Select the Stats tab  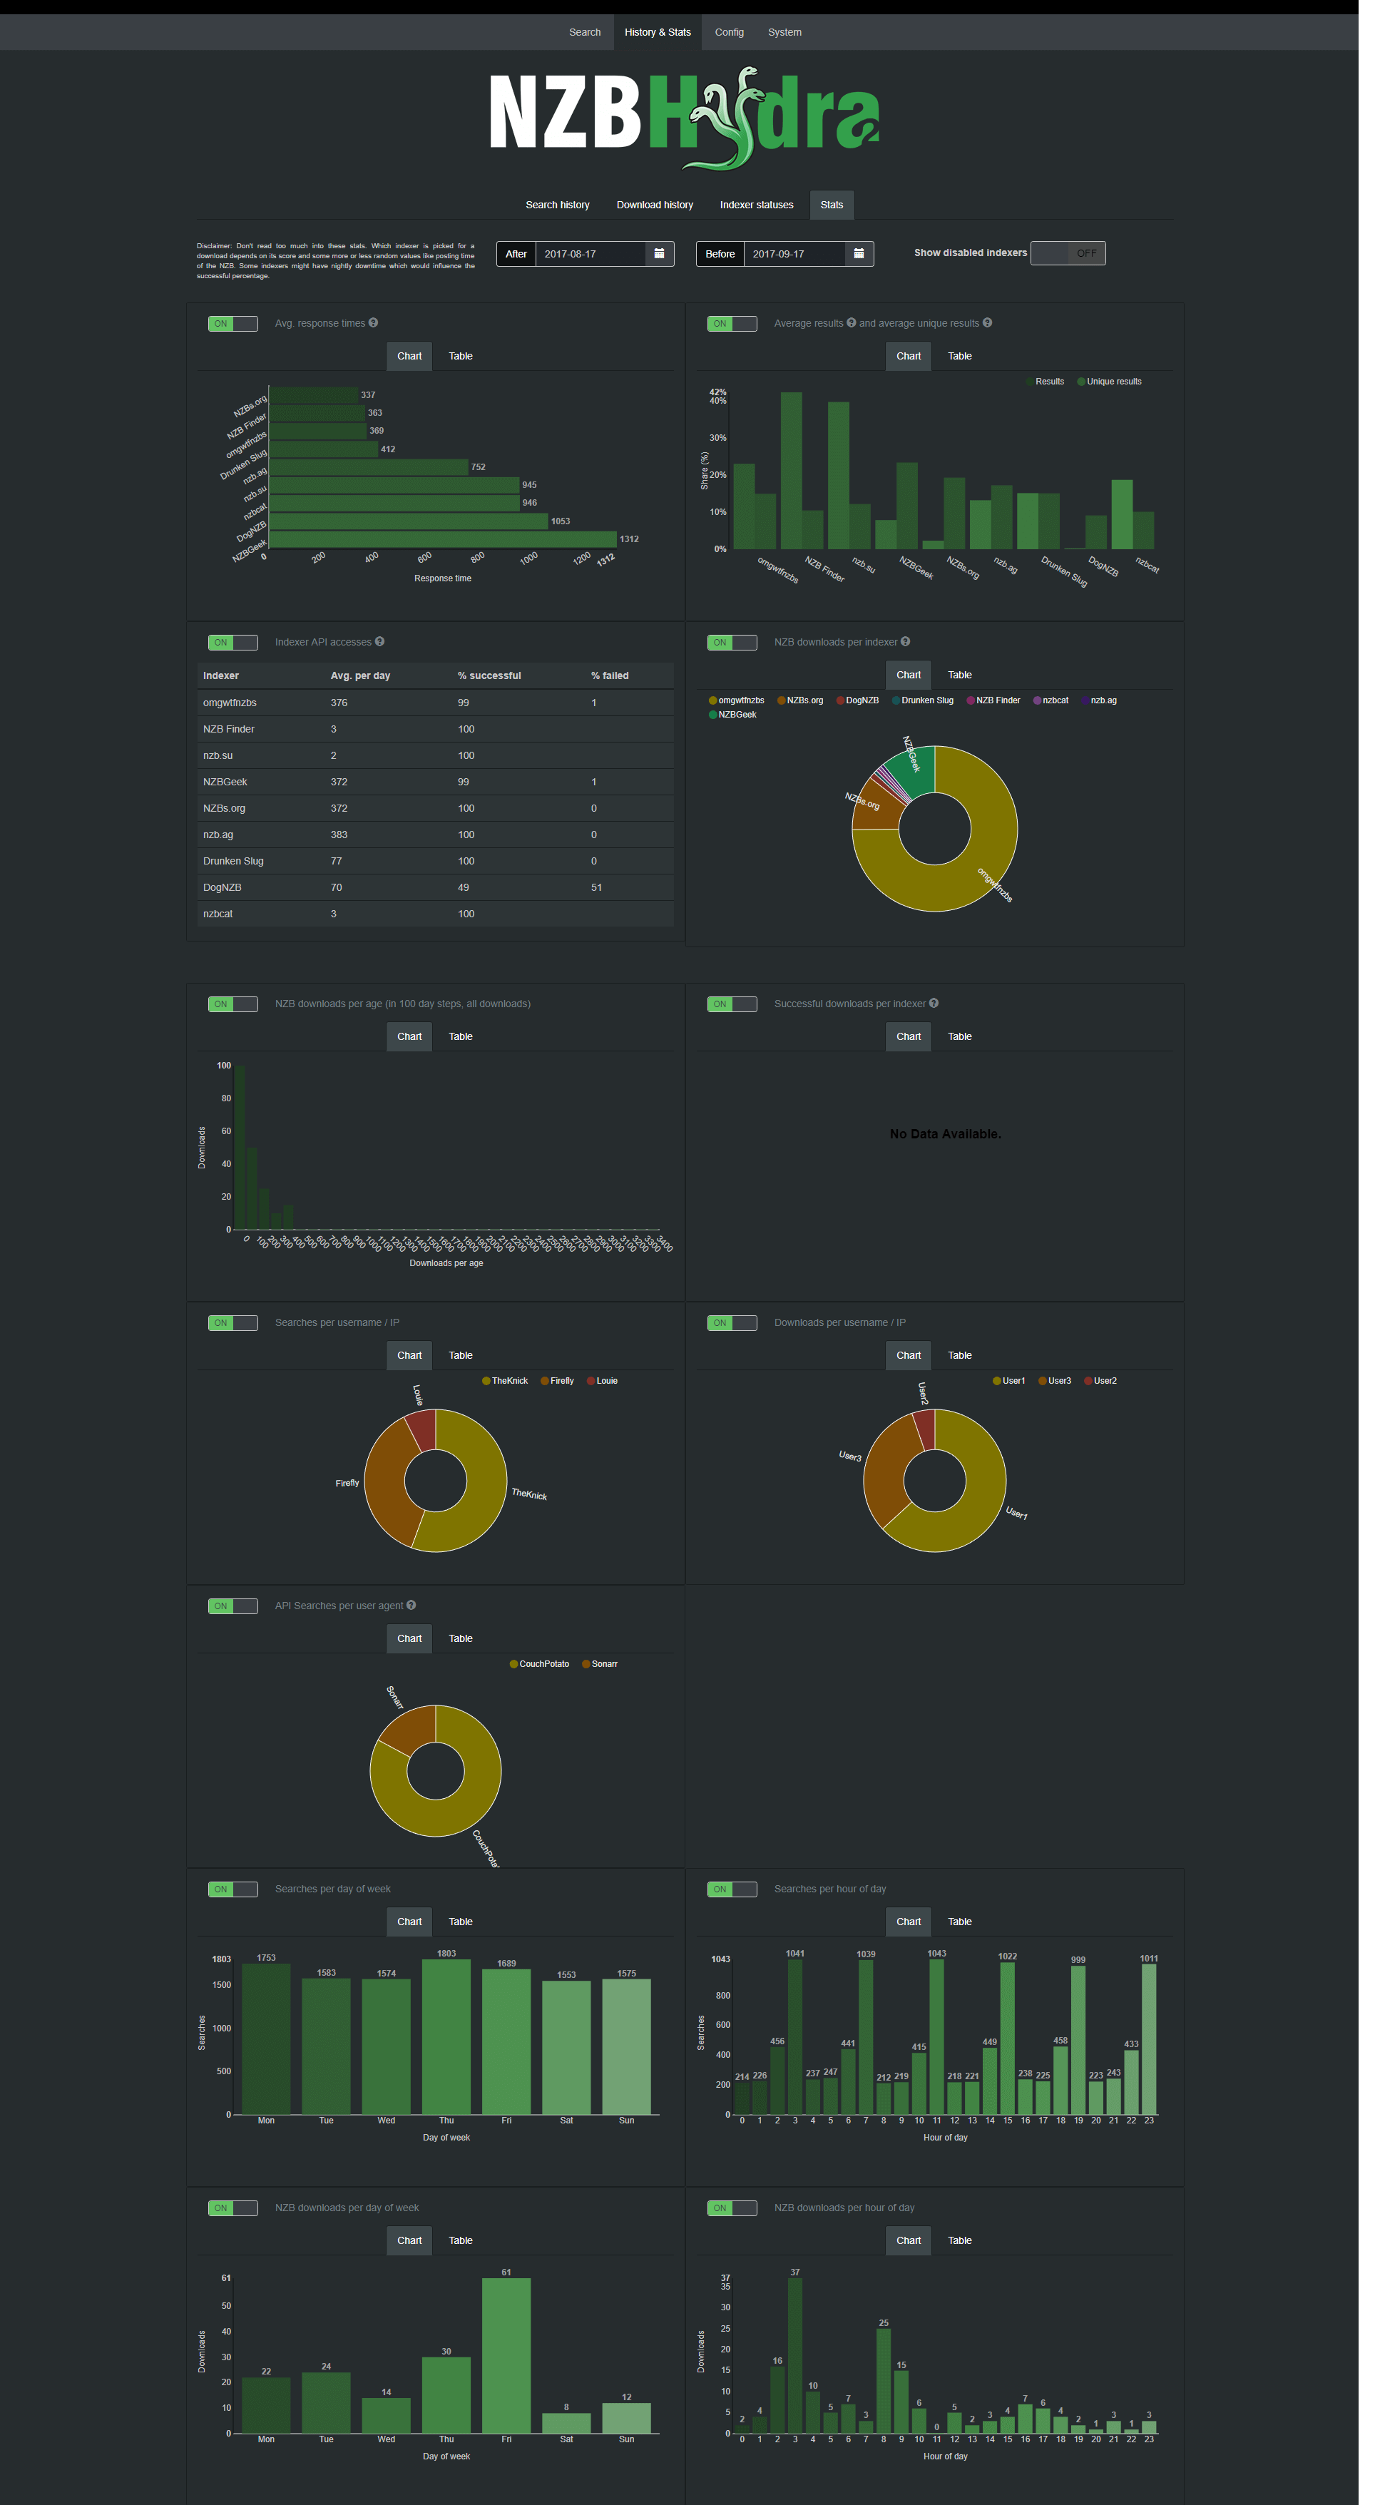832,205
